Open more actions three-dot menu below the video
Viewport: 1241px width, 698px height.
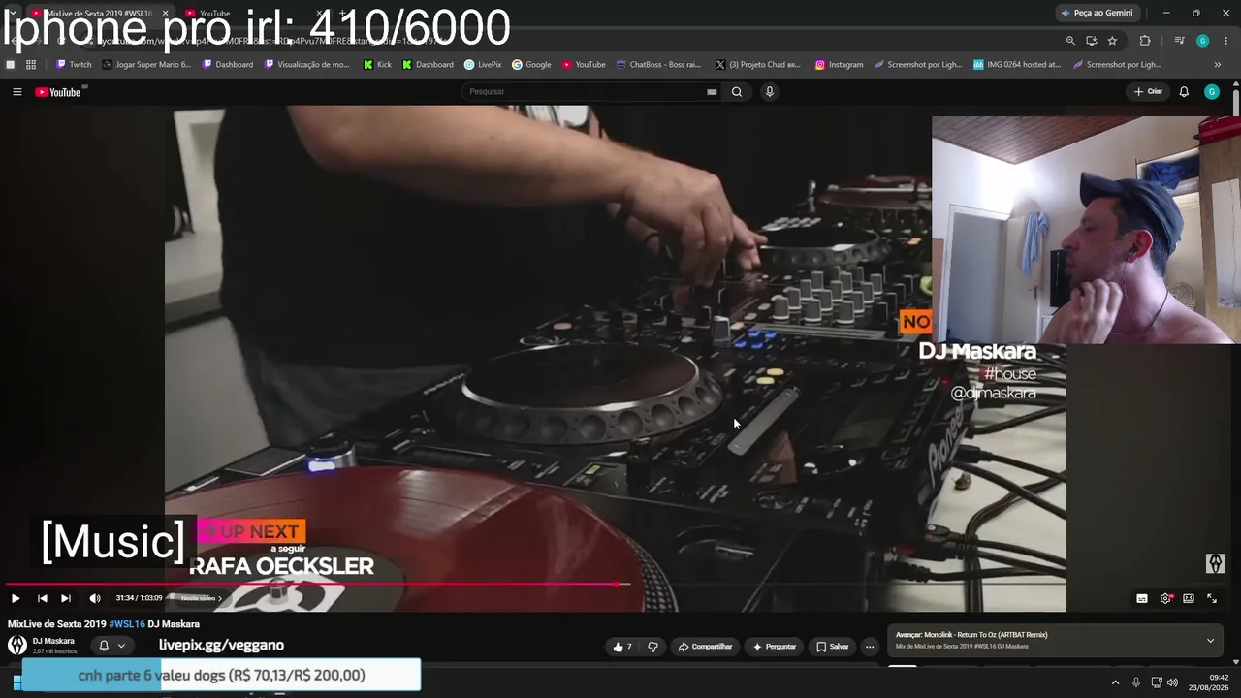click(x=870, y=647)
